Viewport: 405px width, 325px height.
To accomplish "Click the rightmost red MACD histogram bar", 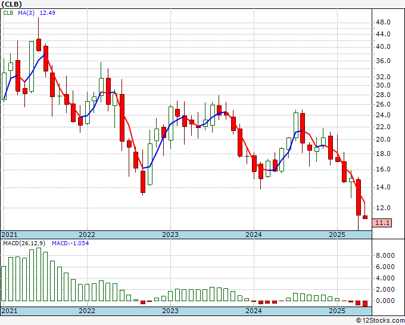I will [x=365, y=304].
